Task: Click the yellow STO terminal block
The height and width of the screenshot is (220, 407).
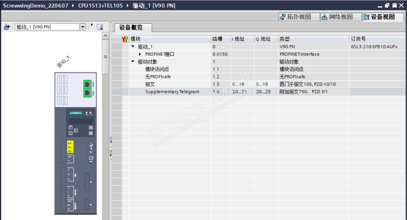Action: coord(70,147)
